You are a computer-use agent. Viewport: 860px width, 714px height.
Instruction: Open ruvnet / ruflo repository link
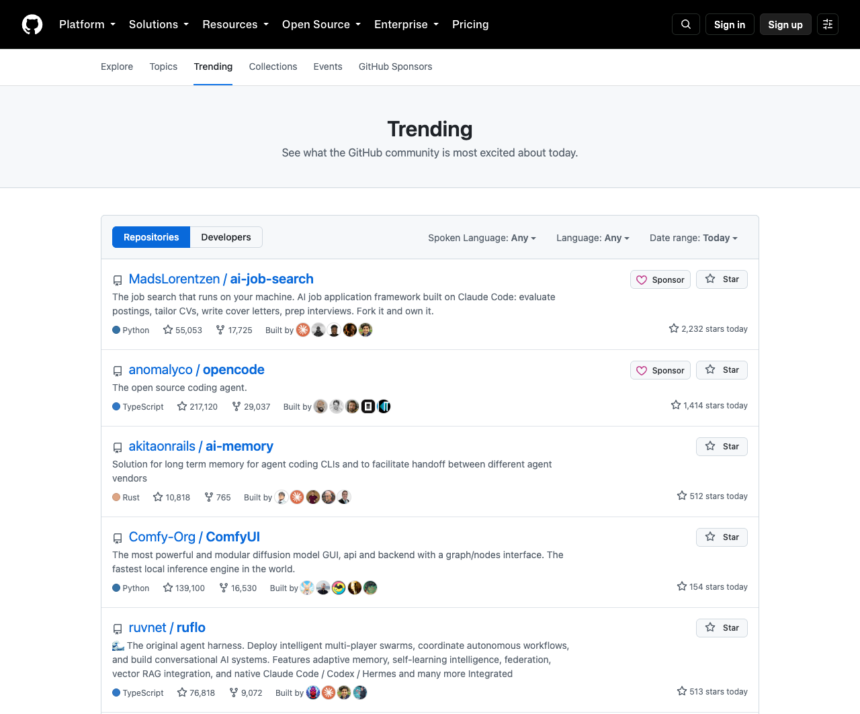pyautogui.click(x=167, y=627)
